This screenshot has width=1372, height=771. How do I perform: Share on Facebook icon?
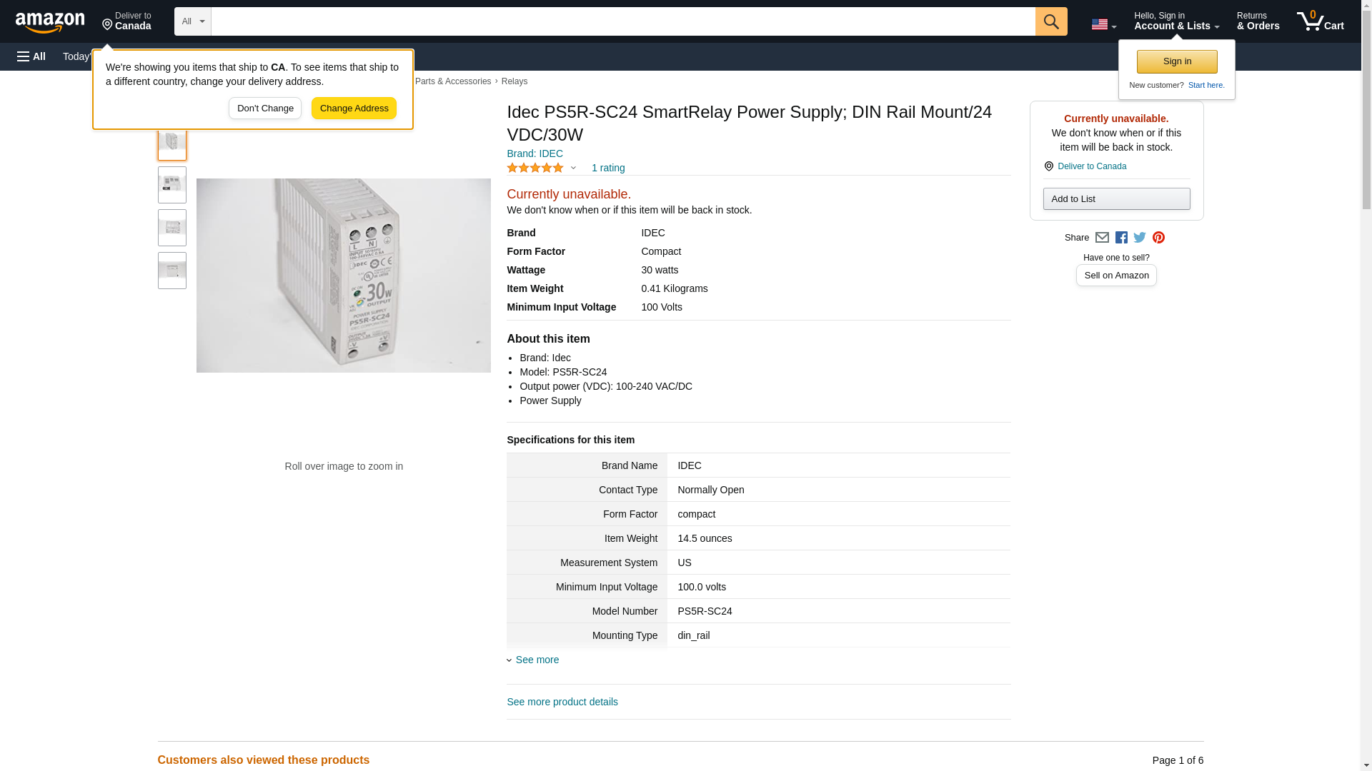(x=1121, y=238)
